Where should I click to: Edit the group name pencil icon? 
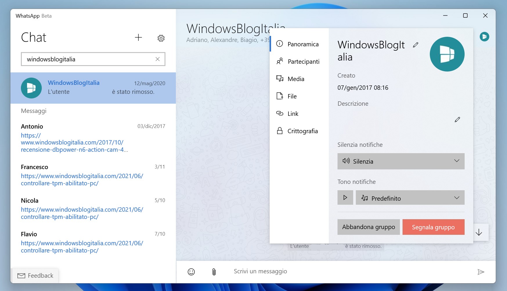tap(416, 45)
